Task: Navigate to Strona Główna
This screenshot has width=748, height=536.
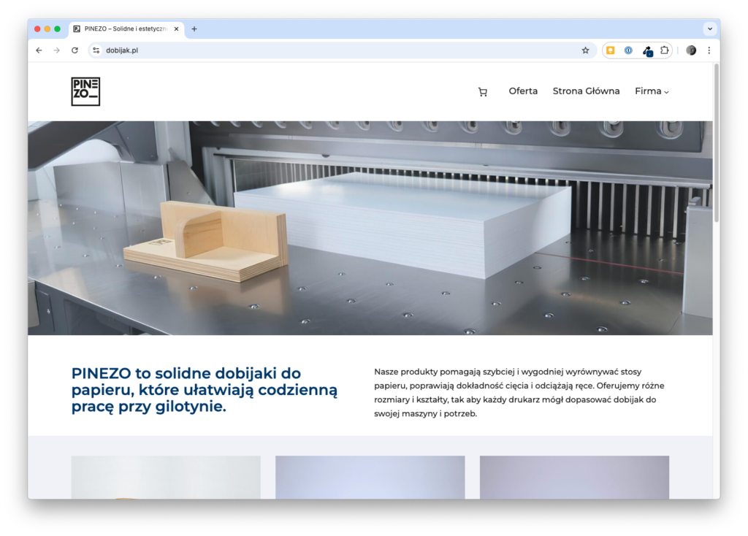Action: tap(586, 91)
